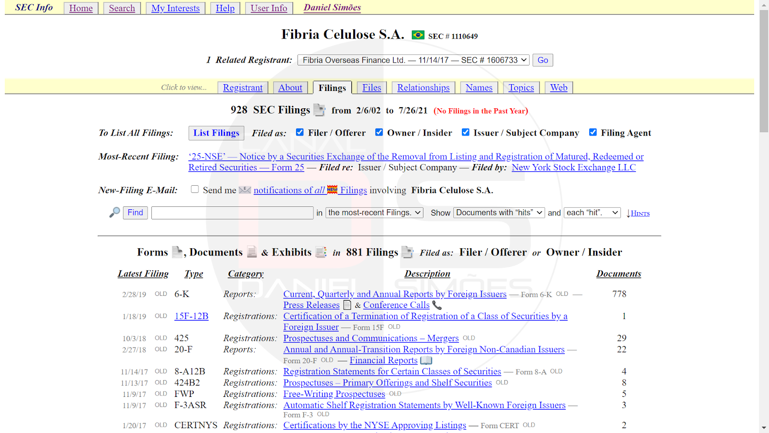Image resolution: width=769 pixels, height=433 pixels.
Task: Open the Press Releases link
Action: coord(311,305)
